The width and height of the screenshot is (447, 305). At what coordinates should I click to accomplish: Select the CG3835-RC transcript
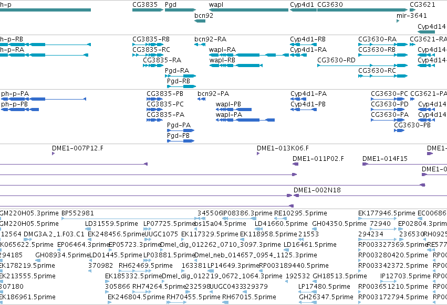coord(148,55)
